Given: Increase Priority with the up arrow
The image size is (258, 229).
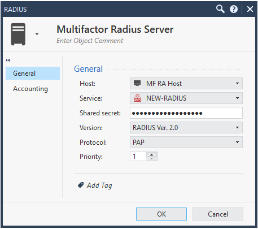Looking at the screenshot, I should (x=152, y=154).
